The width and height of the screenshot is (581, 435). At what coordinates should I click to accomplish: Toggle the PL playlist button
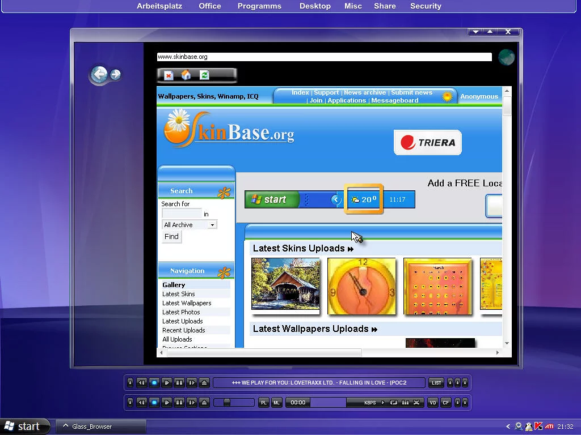click(x=264, y=403)
